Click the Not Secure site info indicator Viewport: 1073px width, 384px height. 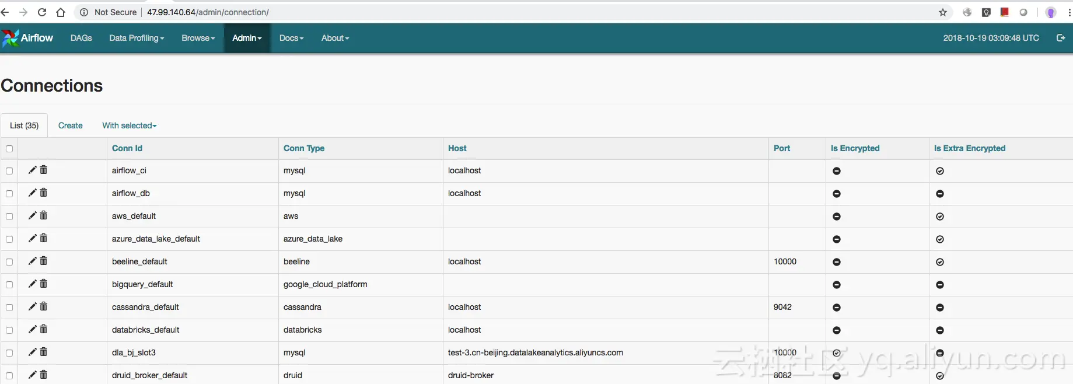point(108,12)
